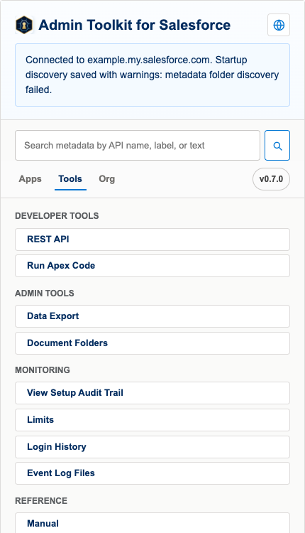
Task: Open the Manual reference
Action: pos(152,523)
